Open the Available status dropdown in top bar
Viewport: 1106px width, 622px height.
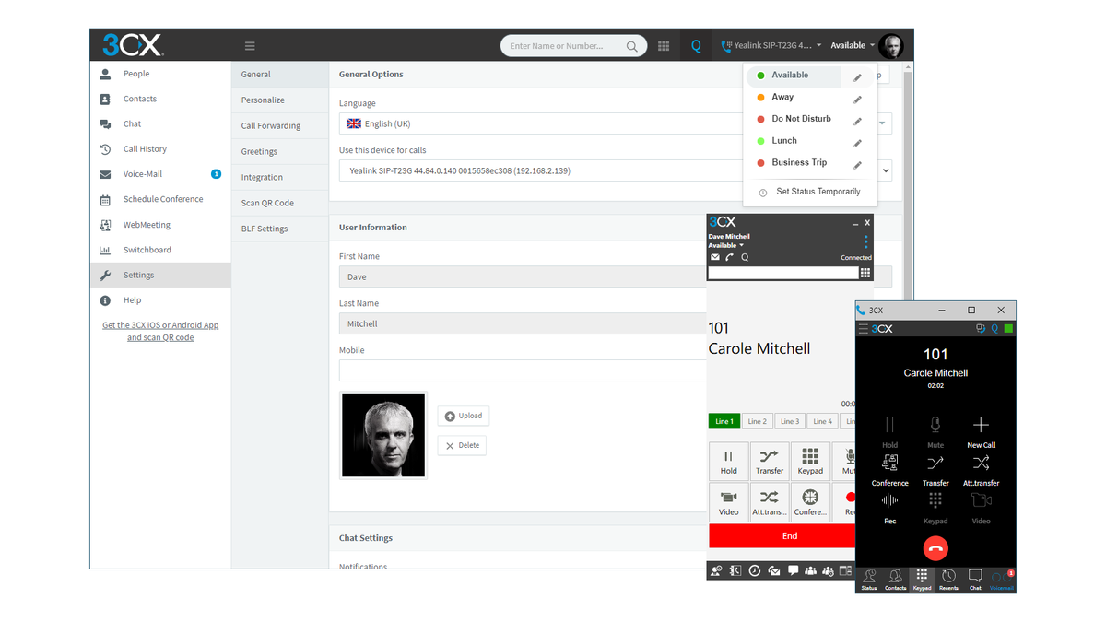(848, 44)
